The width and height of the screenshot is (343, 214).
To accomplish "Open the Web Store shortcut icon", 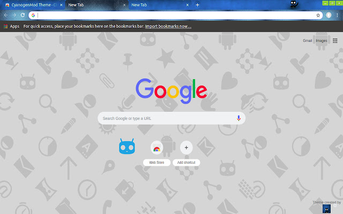I will coord(156,148).
